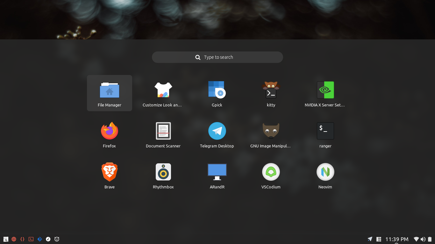This screenshot has height=244, width=435.
Task: Open the Gpick color picker app
Action: pyautogui.click(x=217, y=93)
